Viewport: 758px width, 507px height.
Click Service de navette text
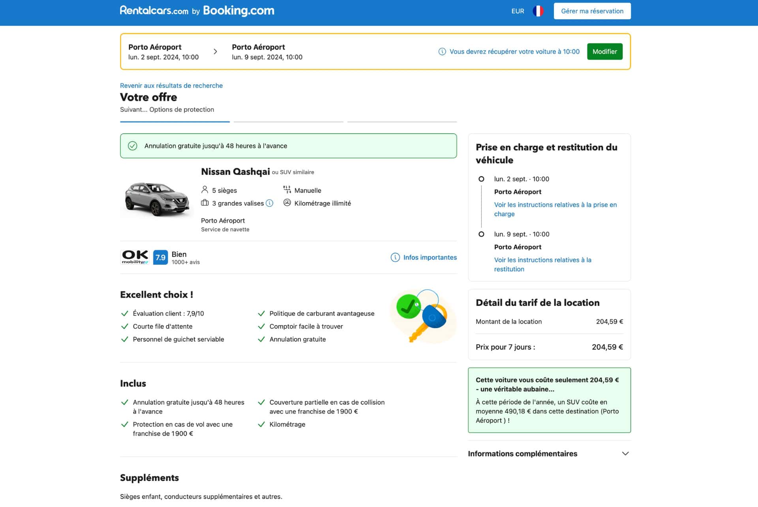click(225, 230)
